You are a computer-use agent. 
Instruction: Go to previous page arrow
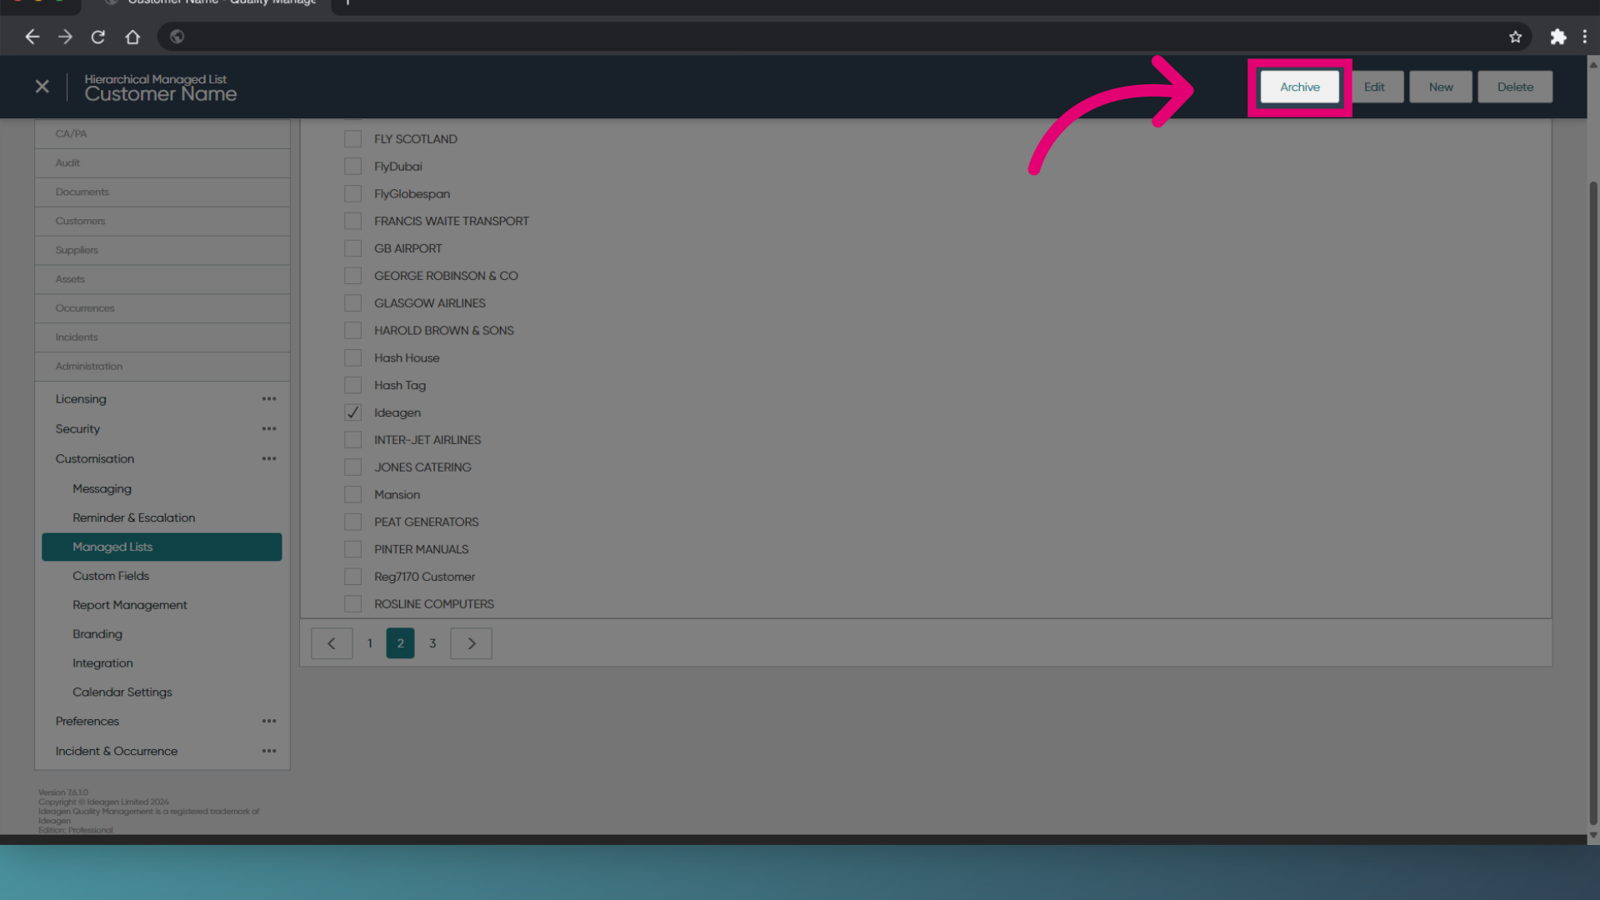point(332,643)
